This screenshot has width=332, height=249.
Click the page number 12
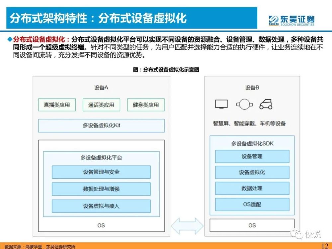click(x=325, y=246)
